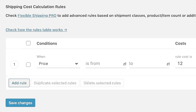Image resolution: width=196 pixels, height=112 pixels.
Task: Open the Flexible Shipping PRO link
Action: pyautogui.click(x=37, y=16)
